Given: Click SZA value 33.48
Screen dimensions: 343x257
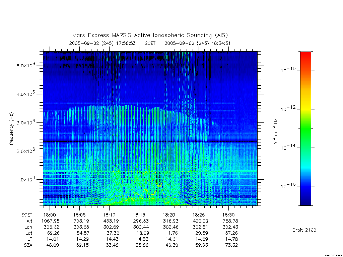Looking at the screenshot, I should 112,245.
